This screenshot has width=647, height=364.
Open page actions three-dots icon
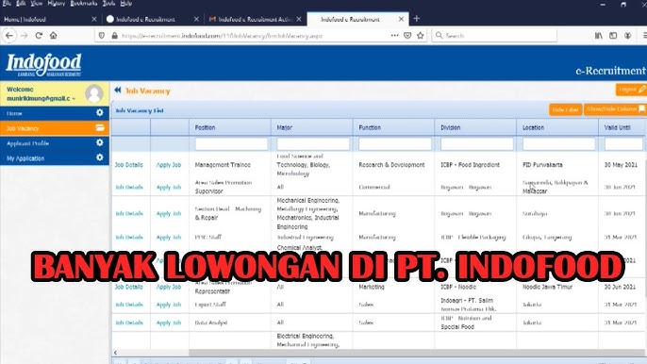tap(394, 36)
